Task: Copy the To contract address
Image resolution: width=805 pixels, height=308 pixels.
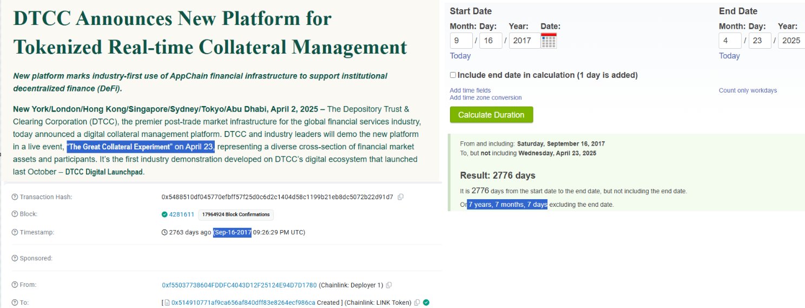Action: coord(417,303)
